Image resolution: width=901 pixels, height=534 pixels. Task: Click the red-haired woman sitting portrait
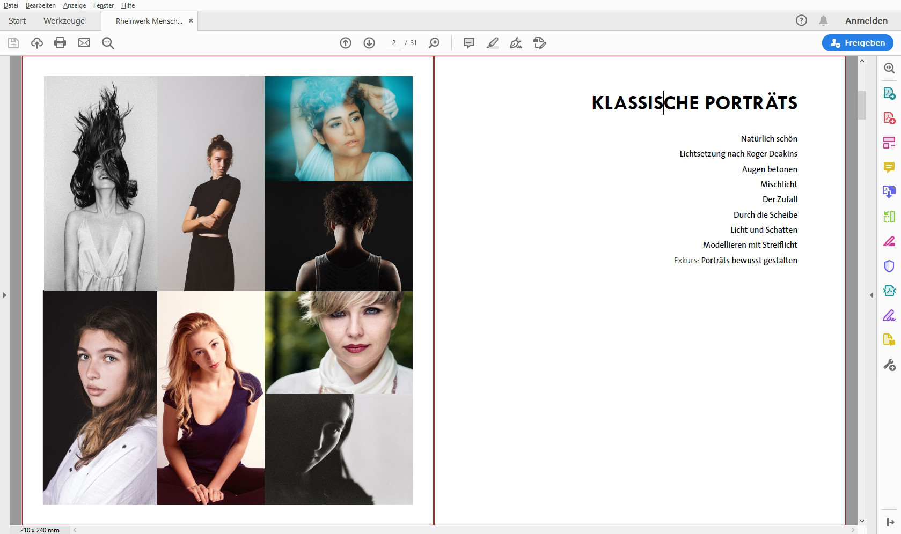[211, 398]
